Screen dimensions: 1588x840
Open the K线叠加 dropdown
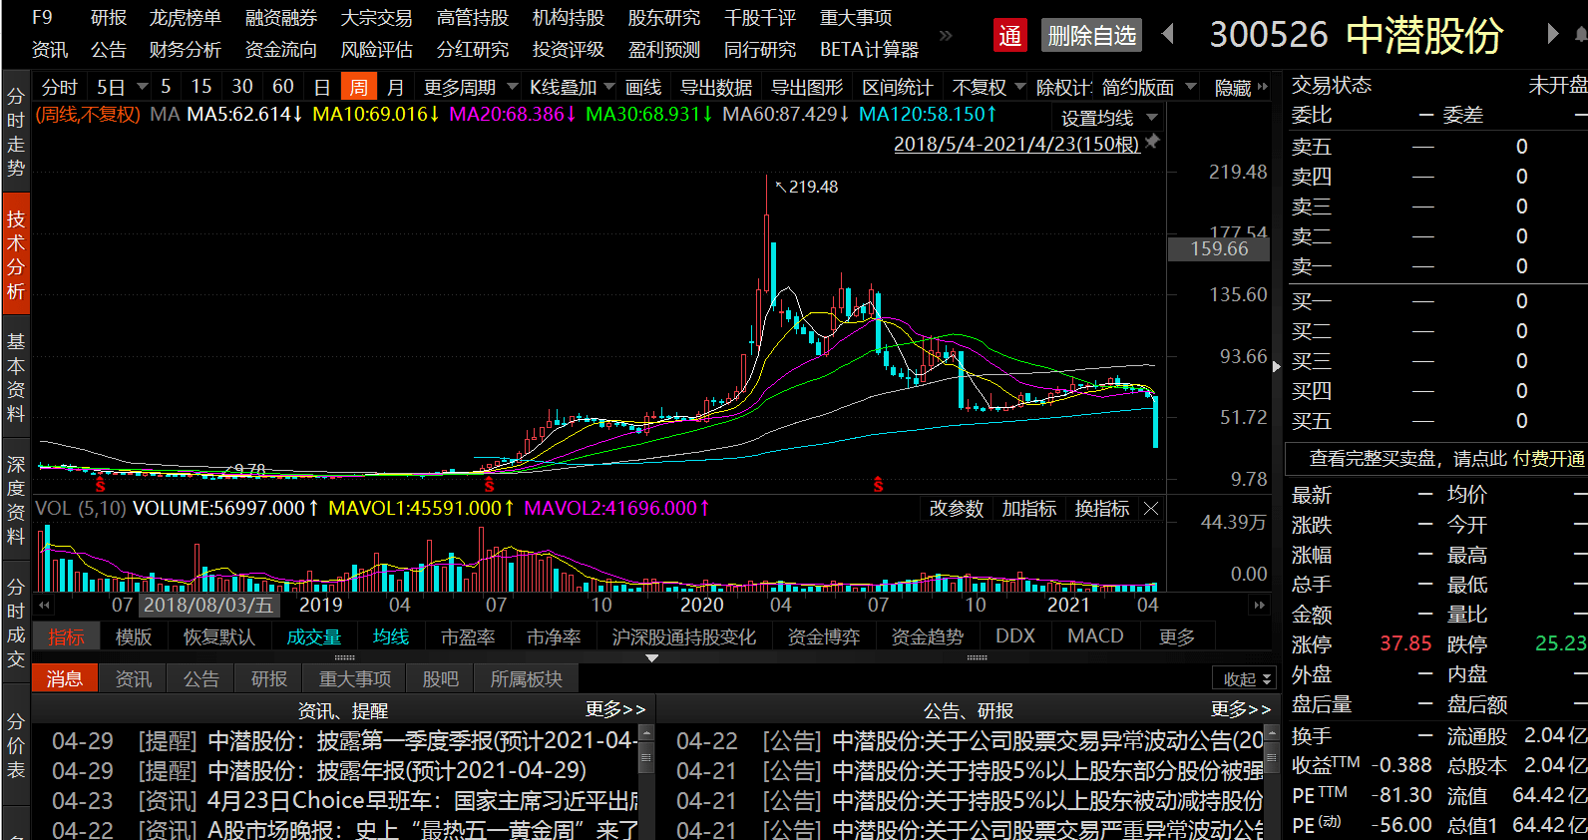(609, 87)
